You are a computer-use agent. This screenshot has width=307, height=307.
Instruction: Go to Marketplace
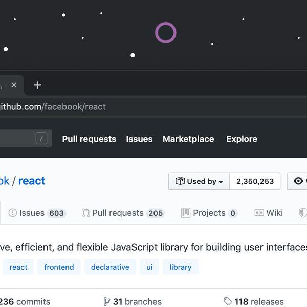pyautogui.click(x=188, y=139)
